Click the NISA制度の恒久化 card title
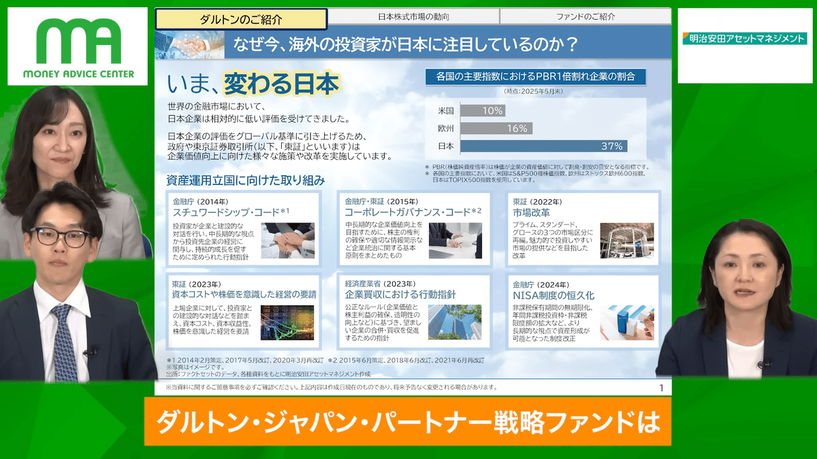This screenshot has height=459, width=817. (x=554, y=296)
